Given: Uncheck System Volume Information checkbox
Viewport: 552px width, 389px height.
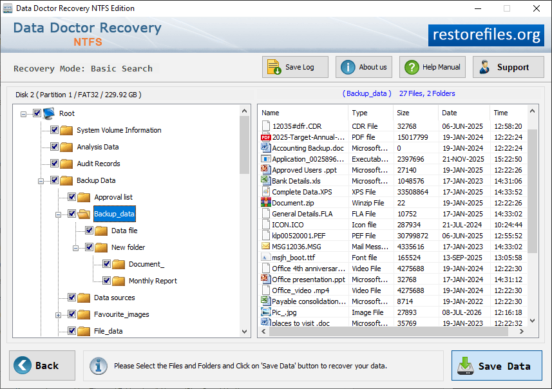Looking at the screenshot, I should (x=54, y=130).
